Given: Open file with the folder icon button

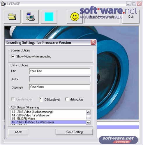Looking at the screenshot, I should tap(12, 17).
